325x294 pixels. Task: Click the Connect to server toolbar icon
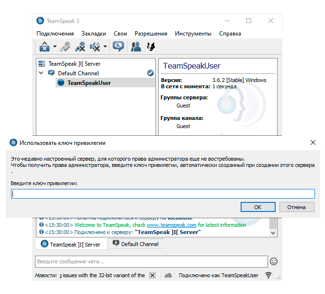[x=45, y=47]
